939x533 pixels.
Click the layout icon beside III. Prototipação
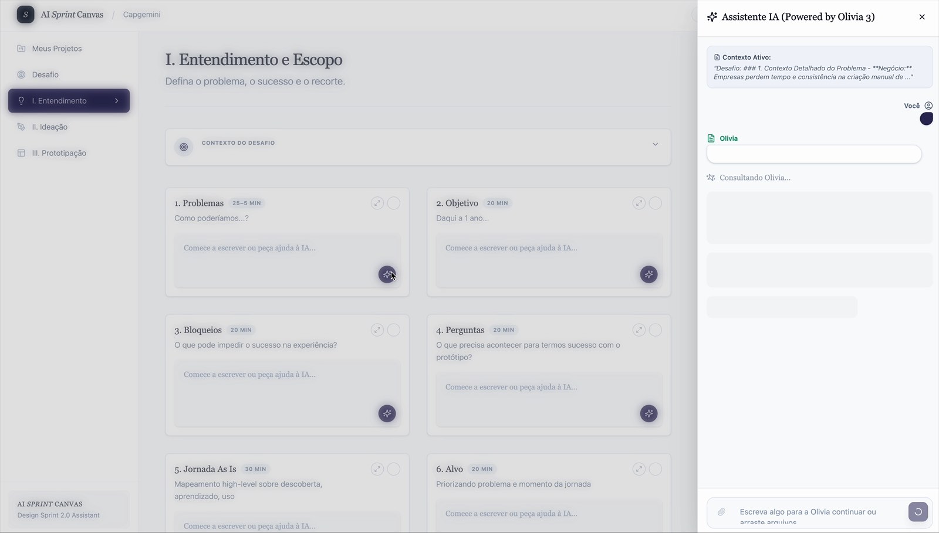21,153
